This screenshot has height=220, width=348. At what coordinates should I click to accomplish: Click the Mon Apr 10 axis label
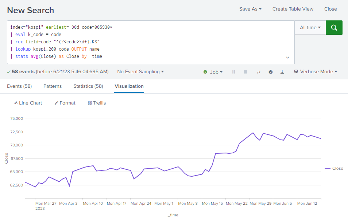coord(93,203)
